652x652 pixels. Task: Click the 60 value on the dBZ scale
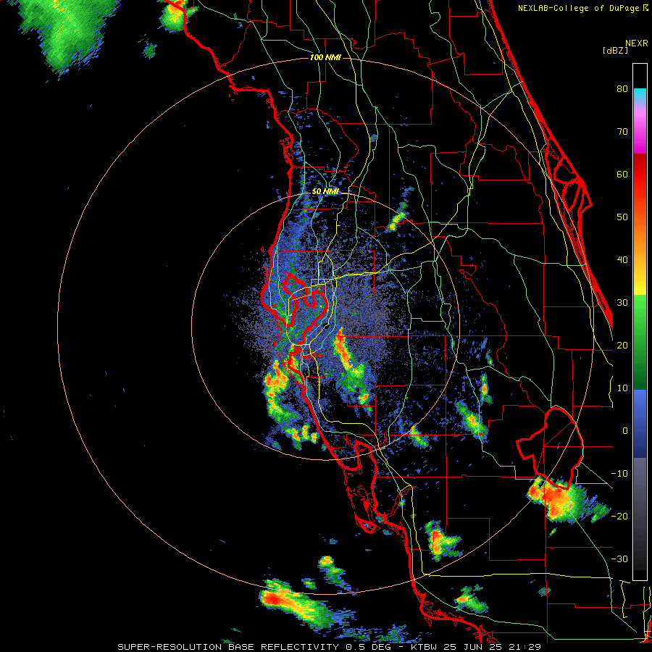tap(622, 174)
